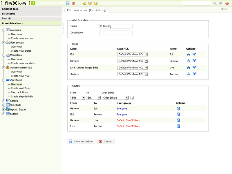Click the red power logout icon

click(226, 3)
